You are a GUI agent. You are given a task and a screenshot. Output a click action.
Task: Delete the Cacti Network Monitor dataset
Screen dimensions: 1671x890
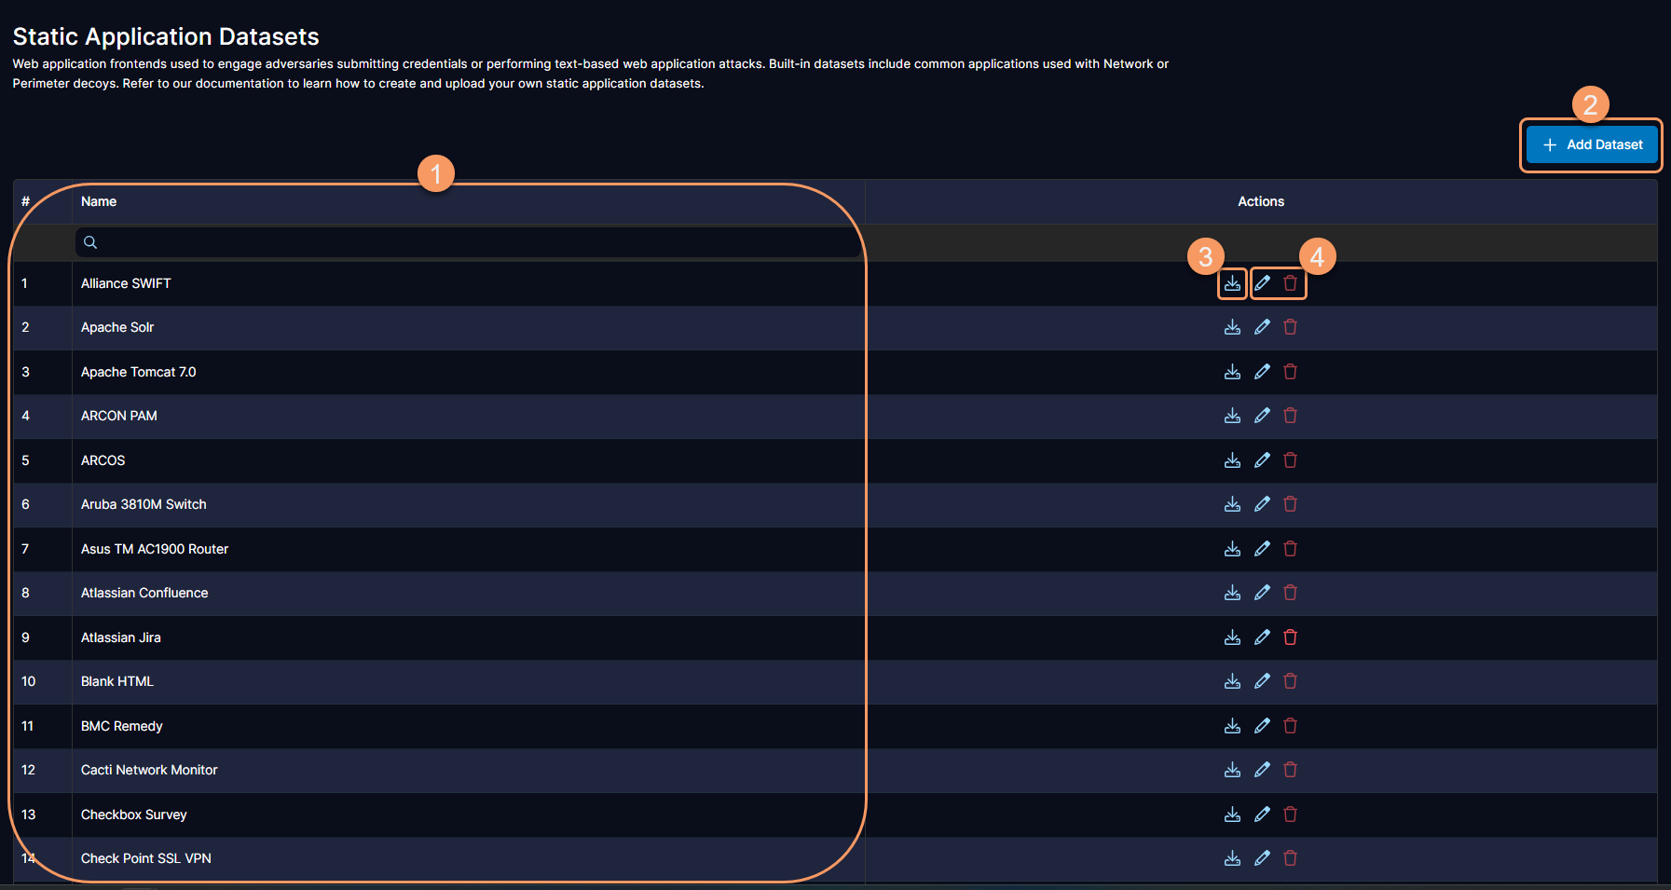coord(1290,770)
